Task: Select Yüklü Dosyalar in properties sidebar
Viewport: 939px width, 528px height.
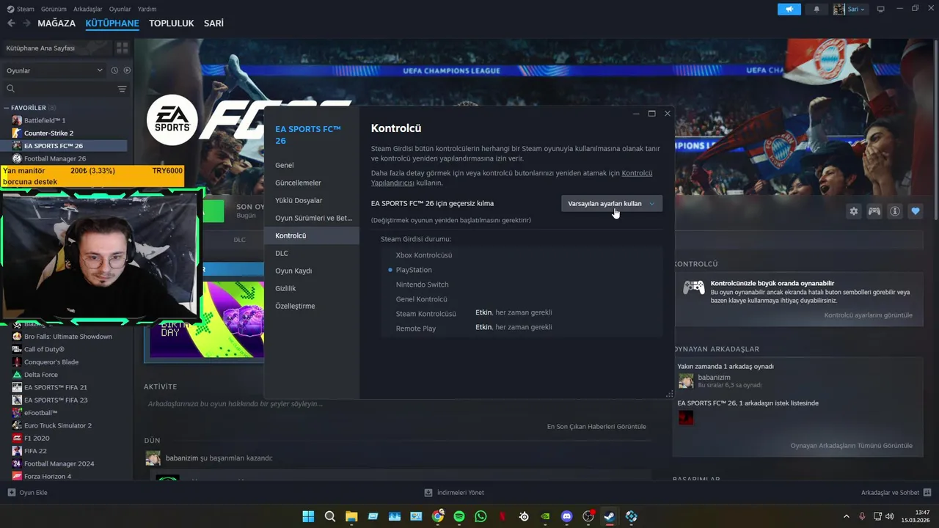Action: [x=312, y=200]
